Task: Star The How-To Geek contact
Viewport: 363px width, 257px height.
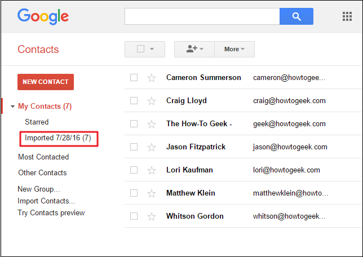Action: 152,125
